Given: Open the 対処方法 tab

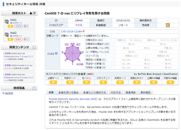Looking at the screenshot, I should (x=116, y=92).
